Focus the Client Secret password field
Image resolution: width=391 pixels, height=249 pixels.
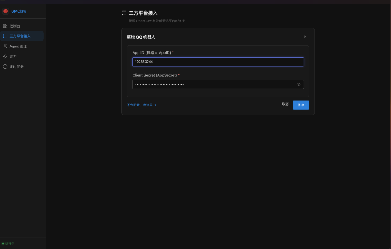pos(218,84)
